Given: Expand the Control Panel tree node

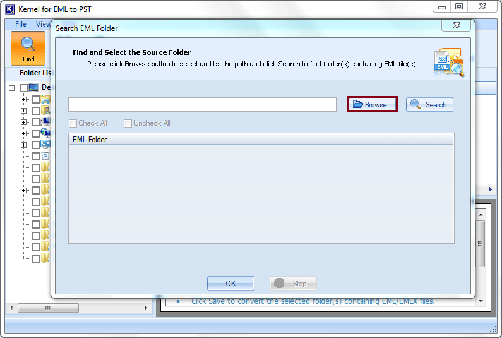Looking at the screenshot, I should [x=23, y=145].
